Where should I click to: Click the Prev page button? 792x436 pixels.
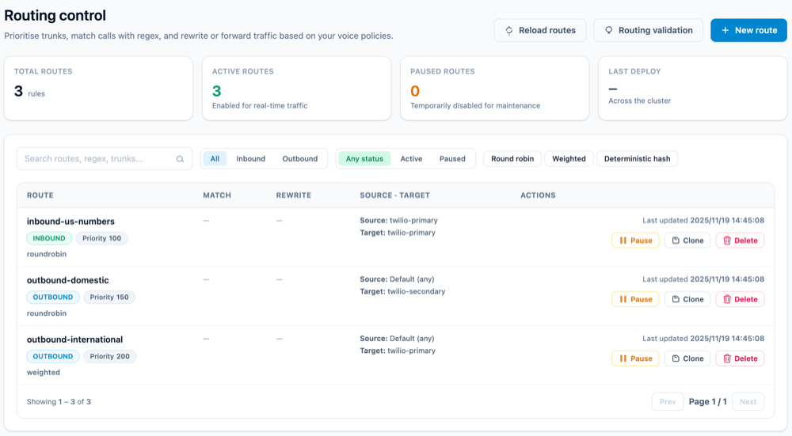[x=668, y=402]
